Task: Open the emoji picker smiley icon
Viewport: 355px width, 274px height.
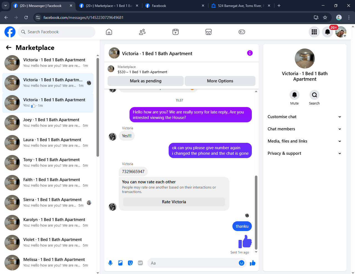Action: (x=242, y=263)
